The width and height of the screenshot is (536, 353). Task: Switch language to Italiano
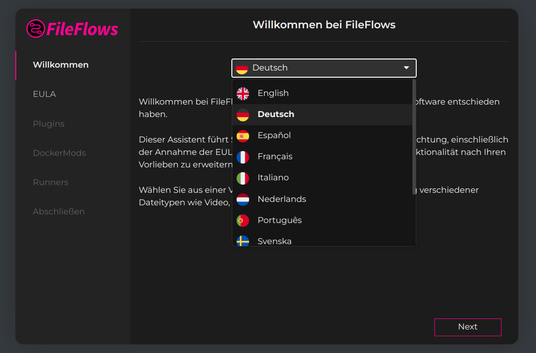tap(322, 178)
